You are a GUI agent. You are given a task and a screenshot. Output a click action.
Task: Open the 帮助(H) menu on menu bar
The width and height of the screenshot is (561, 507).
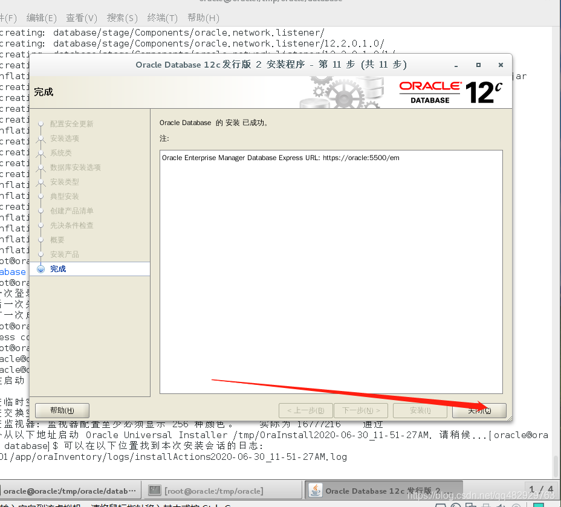(203, 18)
